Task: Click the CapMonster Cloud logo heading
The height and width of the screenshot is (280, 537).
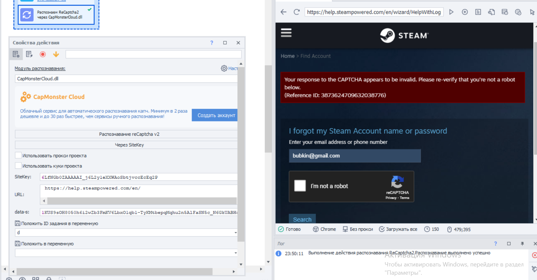Action: (52, 97)
